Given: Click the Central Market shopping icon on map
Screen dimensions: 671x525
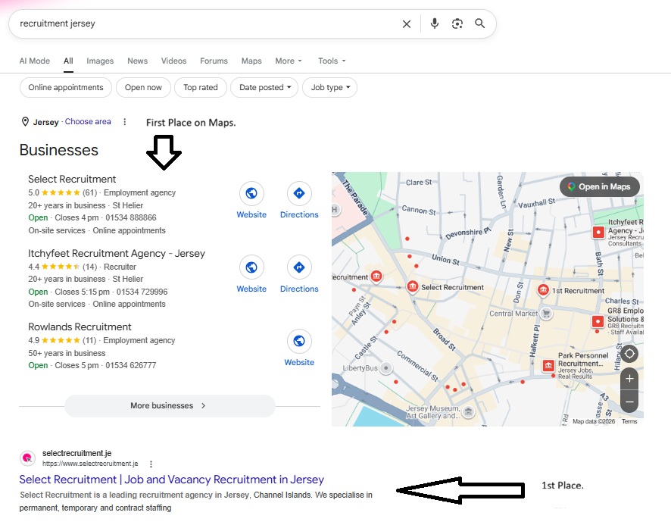Looking at the screenshot, I should (546, 314).
